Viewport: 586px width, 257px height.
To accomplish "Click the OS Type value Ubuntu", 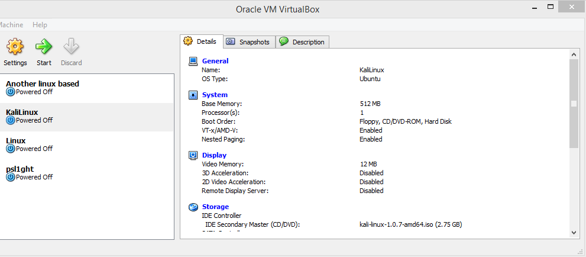I will pos(370,79).
